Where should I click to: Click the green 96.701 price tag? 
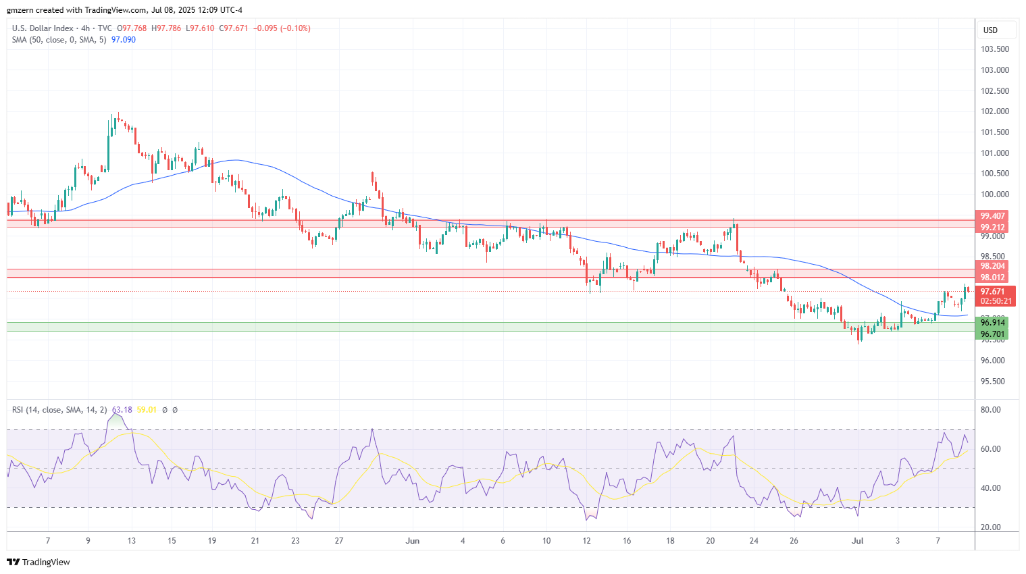pyautogui.click(x=993, y=334)
